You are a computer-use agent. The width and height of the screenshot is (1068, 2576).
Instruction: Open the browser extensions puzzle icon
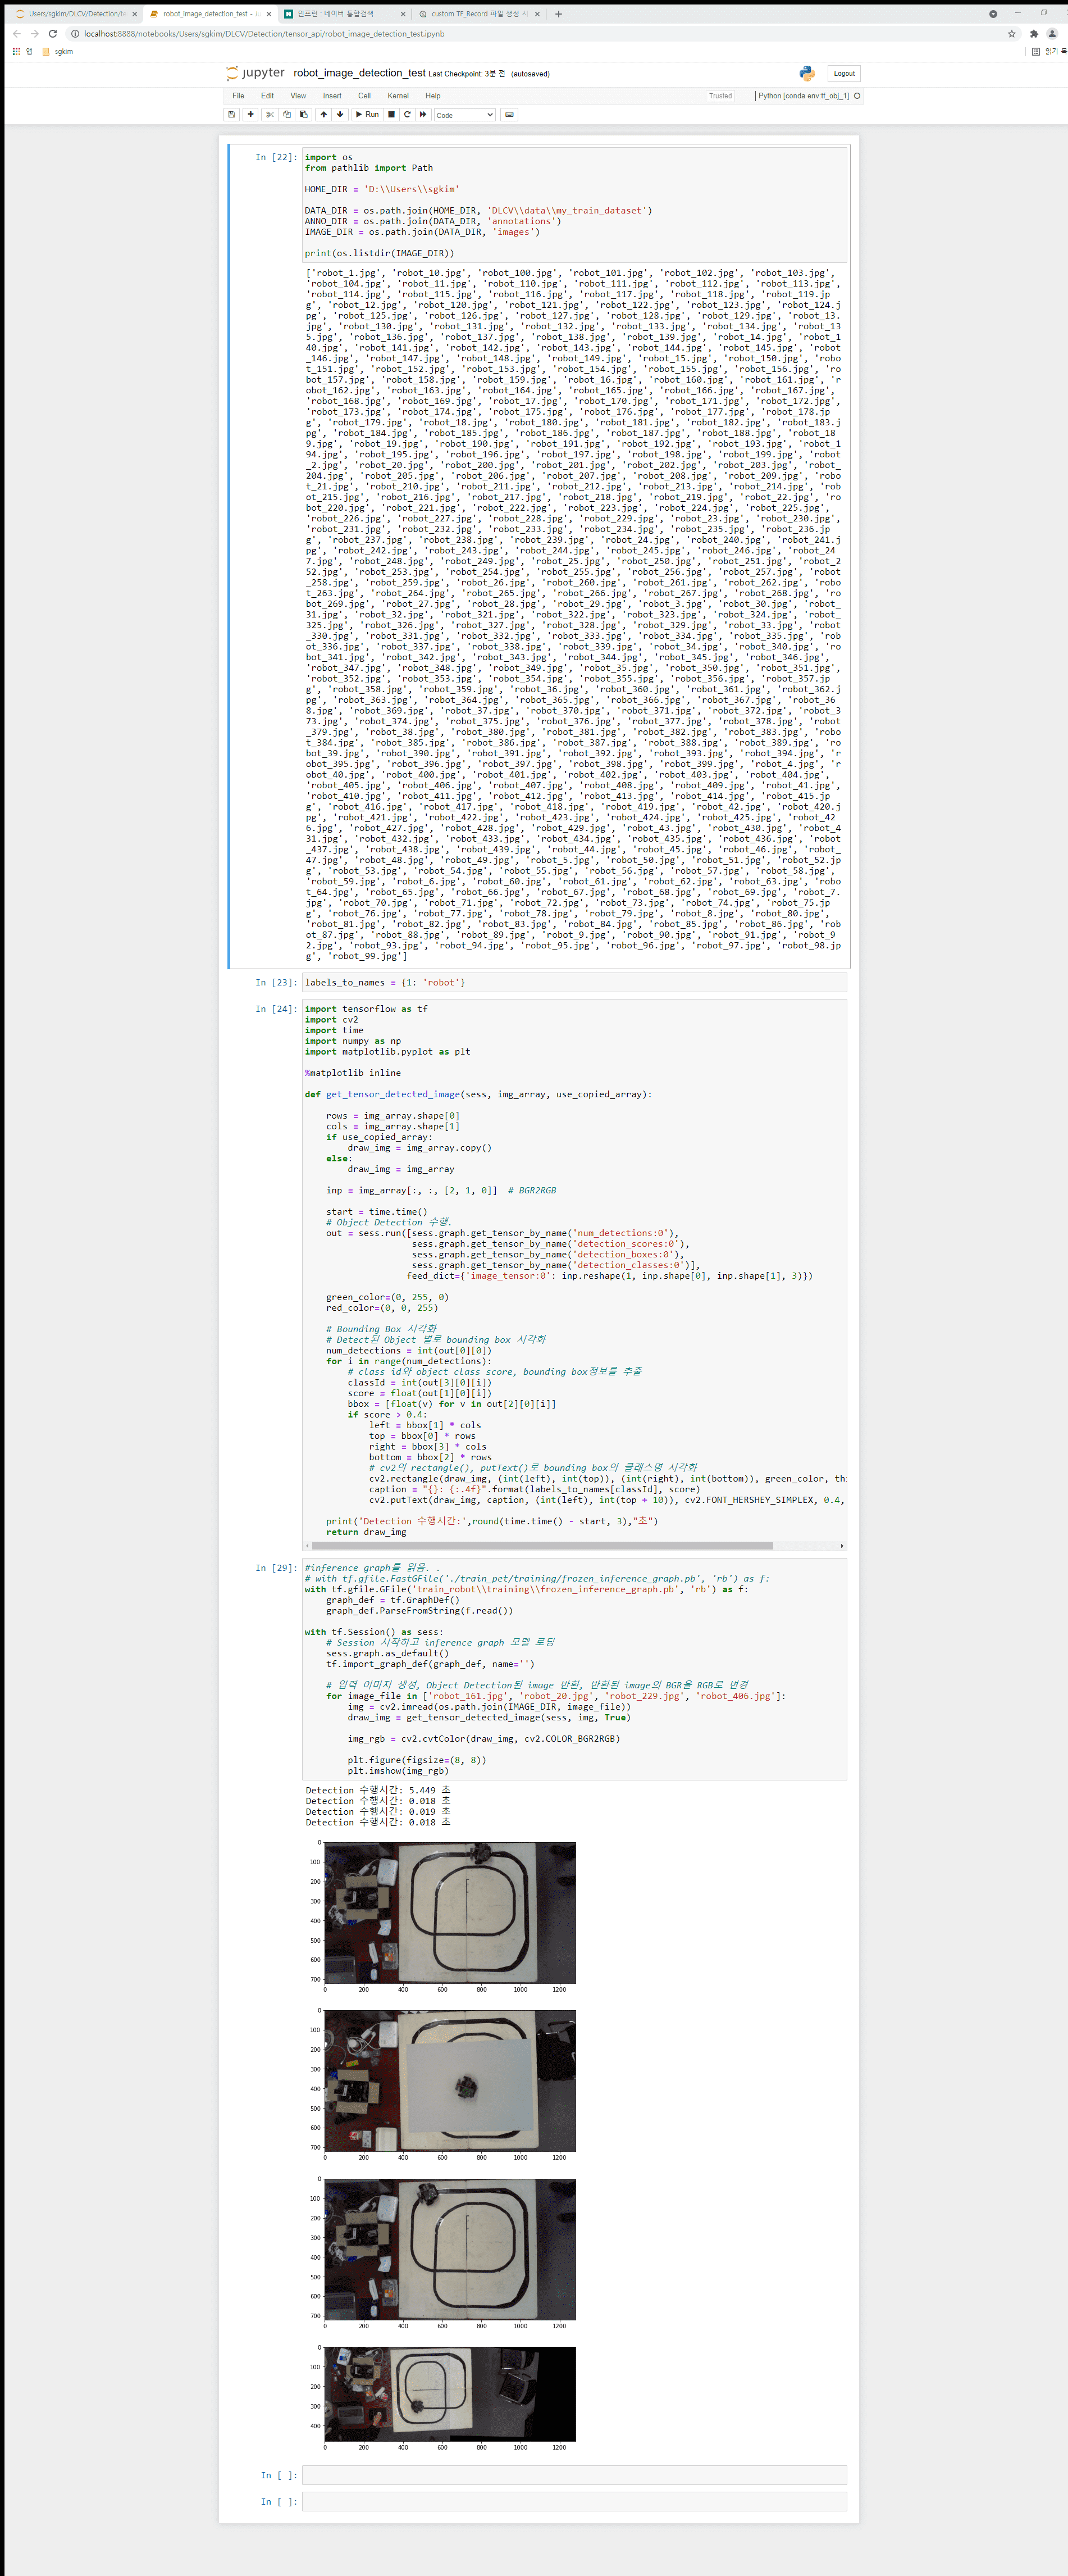1034,34
